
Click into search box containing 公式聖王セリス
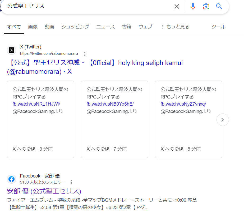[87, 6]
